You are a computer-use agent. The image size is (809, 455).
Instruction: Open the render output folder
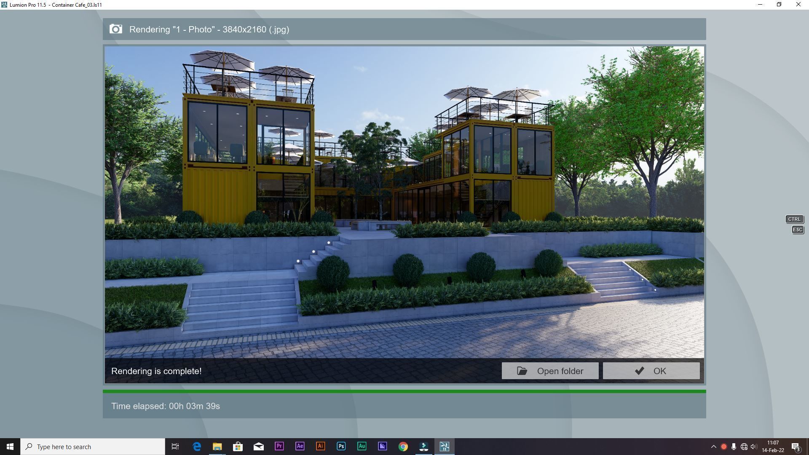point(550,371)
